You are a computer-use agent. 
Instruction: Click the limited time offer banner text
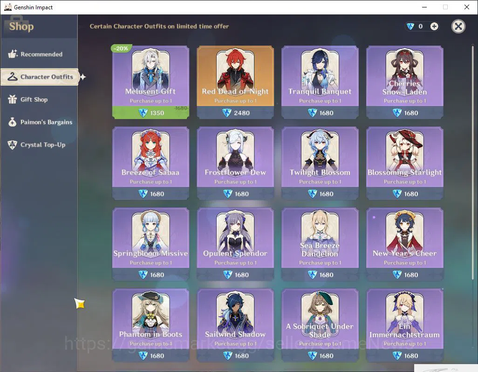click(x=159, y=26)
